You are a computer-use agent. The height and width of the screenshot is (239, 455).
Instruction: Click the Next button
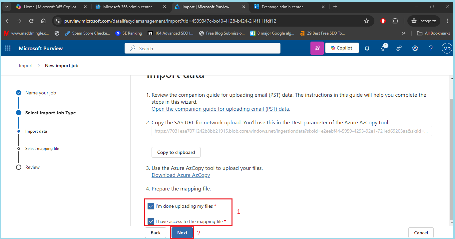click(x=182, y=233)
